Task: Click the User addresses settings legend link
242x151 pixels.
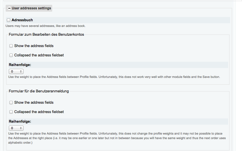Action: click(31, 8)
